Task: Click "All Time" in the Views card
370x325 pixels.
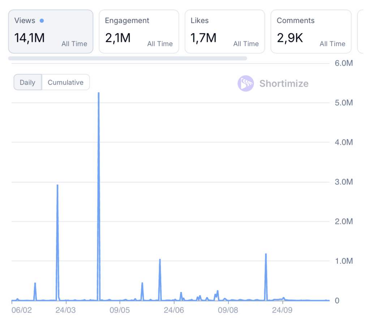Action: [74, 44]
